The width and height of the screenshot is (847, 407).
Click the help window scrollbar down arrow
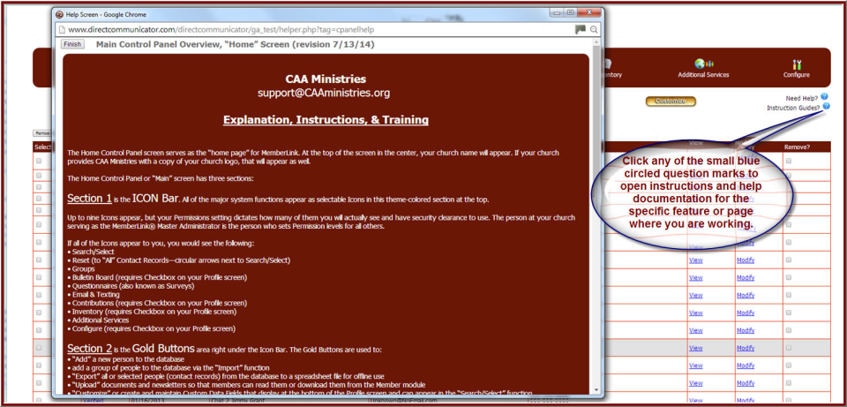tap(596, 389)
